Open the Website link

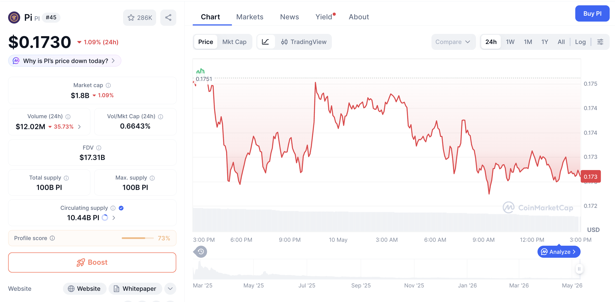click(84, 289)
